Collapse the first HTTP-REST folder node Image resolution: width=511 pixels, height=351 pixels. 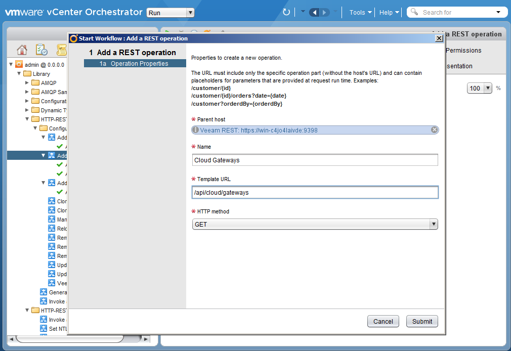click(x=27, y=119)
